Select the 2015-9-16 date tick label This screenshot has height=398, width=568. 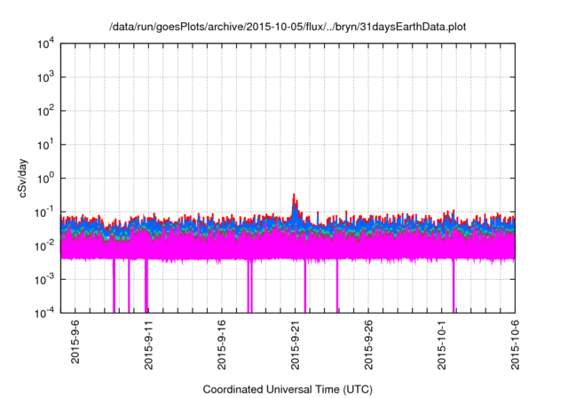point(222,345)
